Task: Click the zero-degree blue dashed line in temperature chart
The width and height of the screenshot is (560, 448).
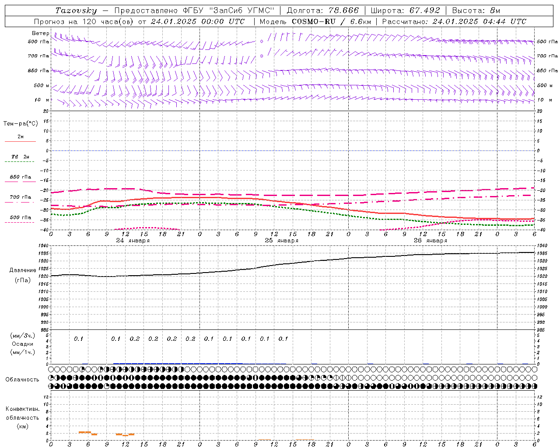Action: [293, 150]
